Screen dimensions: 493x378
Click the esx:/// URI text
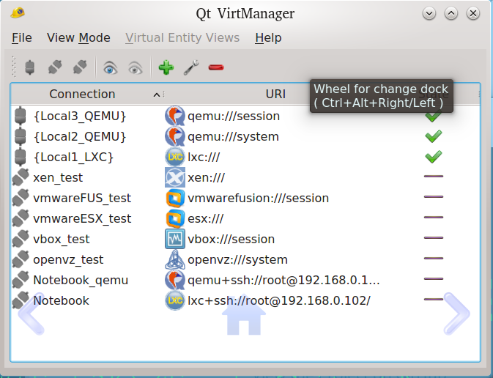(x=206, y=218)
